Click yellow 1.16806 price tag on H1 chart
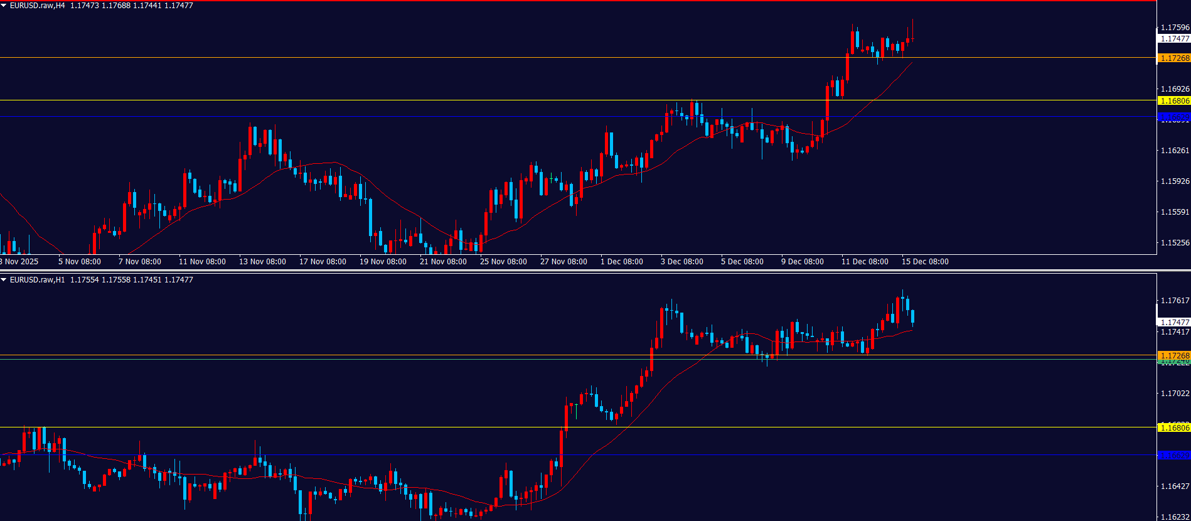The height and width of the screenshot is (521, 1191). 1173,427
